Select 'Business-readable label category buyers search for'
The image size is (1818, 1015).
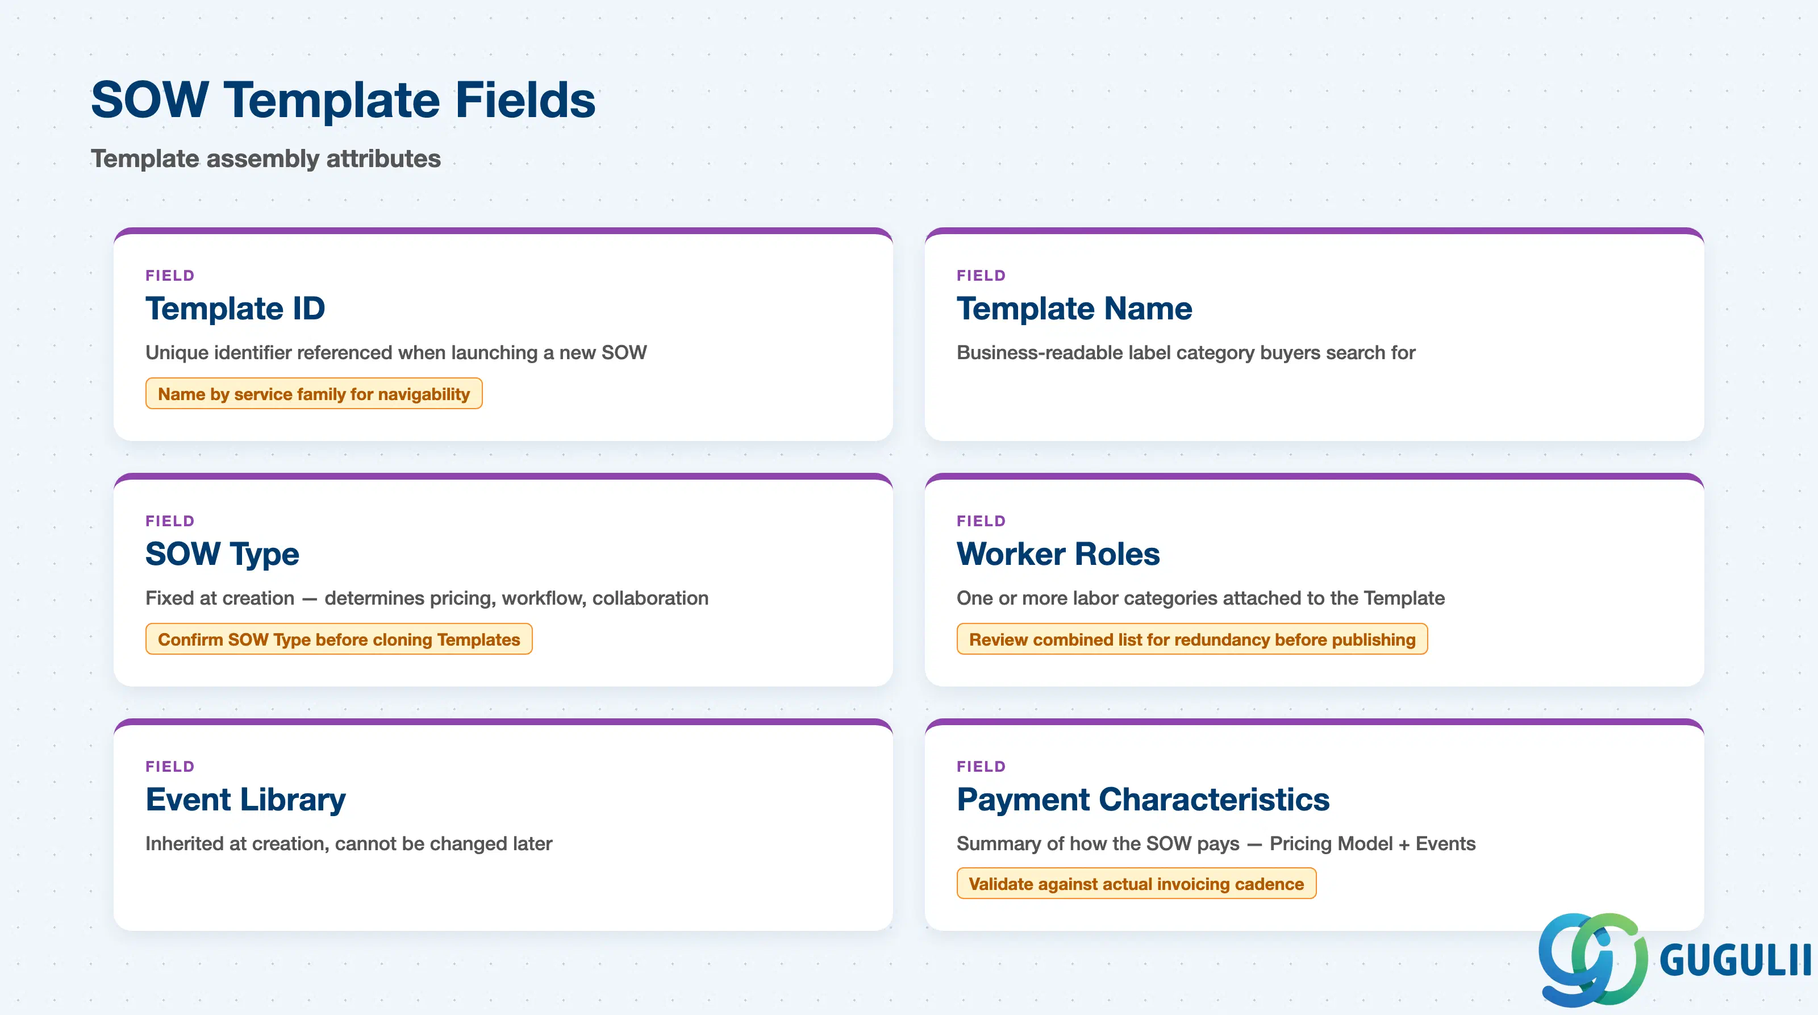point(1186,352)
